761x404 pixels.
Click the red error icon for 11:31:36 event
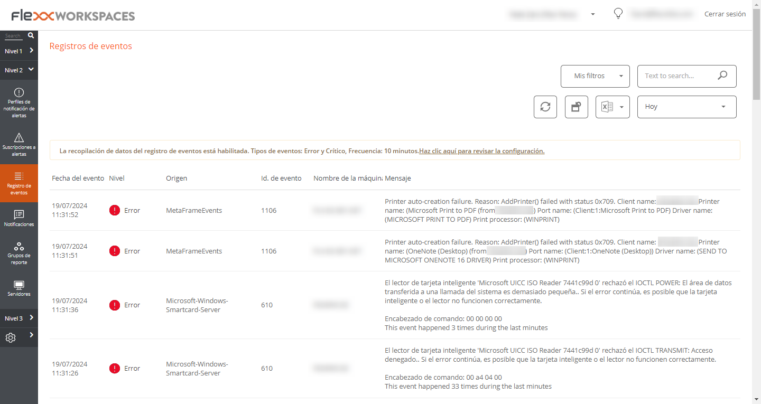115,305
